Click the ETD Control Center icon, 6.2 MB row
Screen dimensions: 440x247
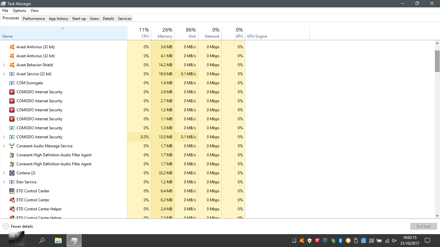pos(12,200)
